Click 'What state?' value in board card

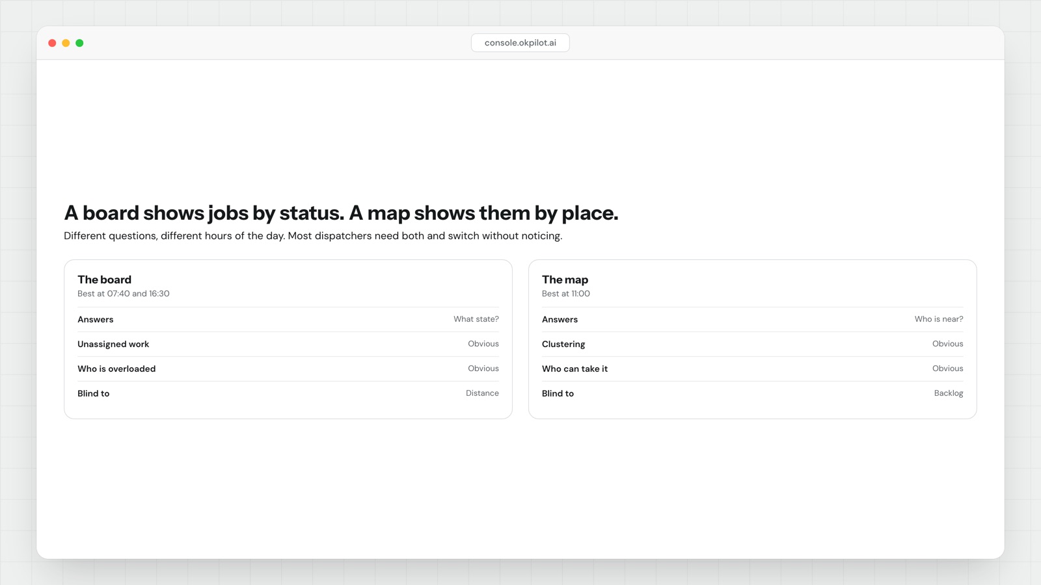pos(476,319)
